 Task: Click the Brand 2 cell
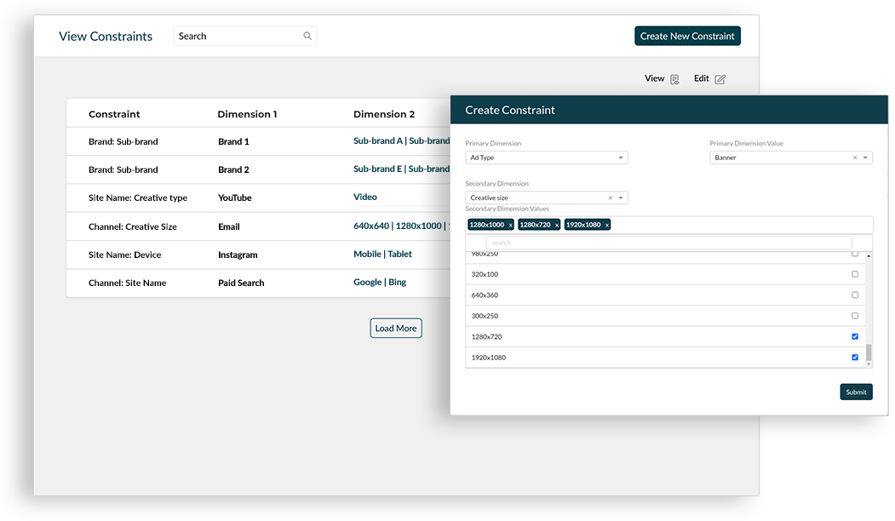(x=233, y=169)
